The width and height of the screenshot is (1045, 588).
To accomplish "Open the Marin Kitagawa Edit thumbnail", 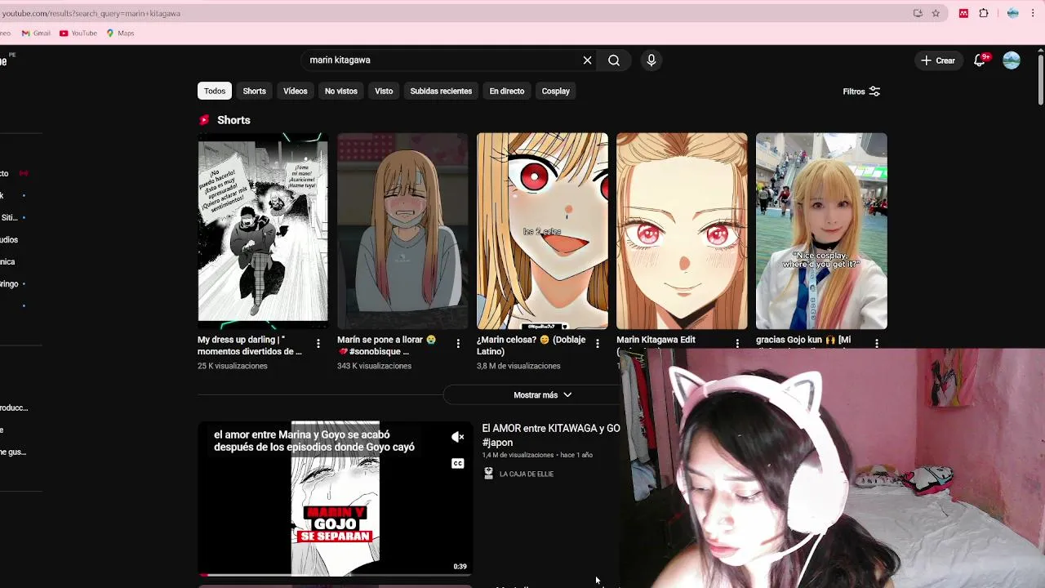I will pos(682,231).
